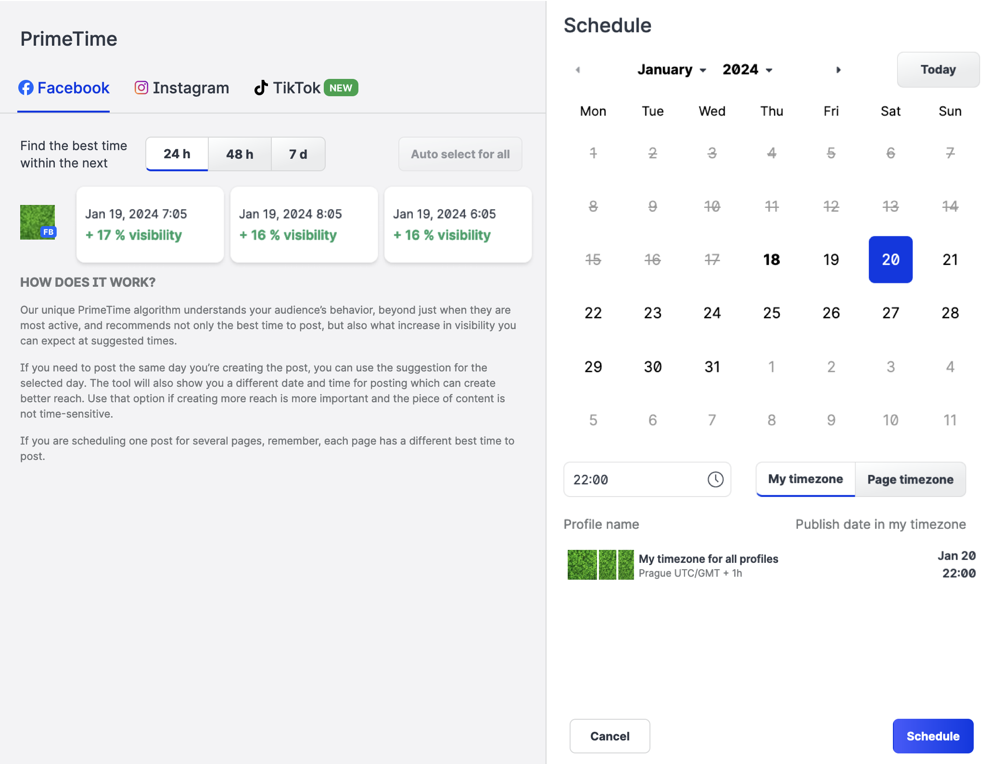992x764 pixels.
Task: Switch to Page timezone
Action: [x=910, y=479]
